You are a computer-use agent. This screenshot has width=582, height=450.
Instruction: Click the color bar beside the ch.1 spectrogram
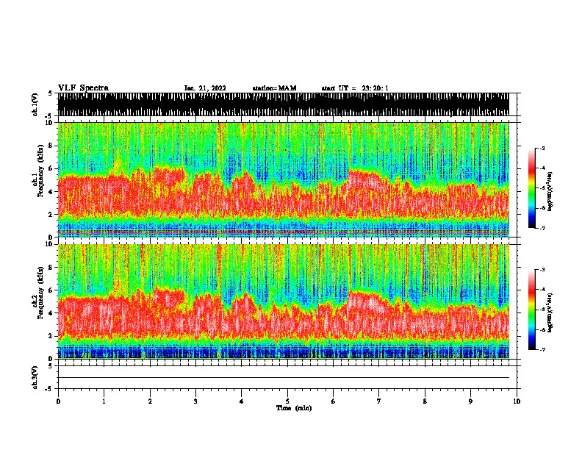[x=532, y=188]
